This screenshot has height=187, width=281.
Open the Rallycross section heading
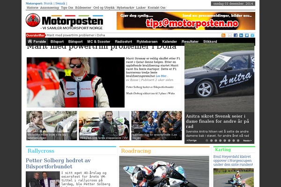41,151
